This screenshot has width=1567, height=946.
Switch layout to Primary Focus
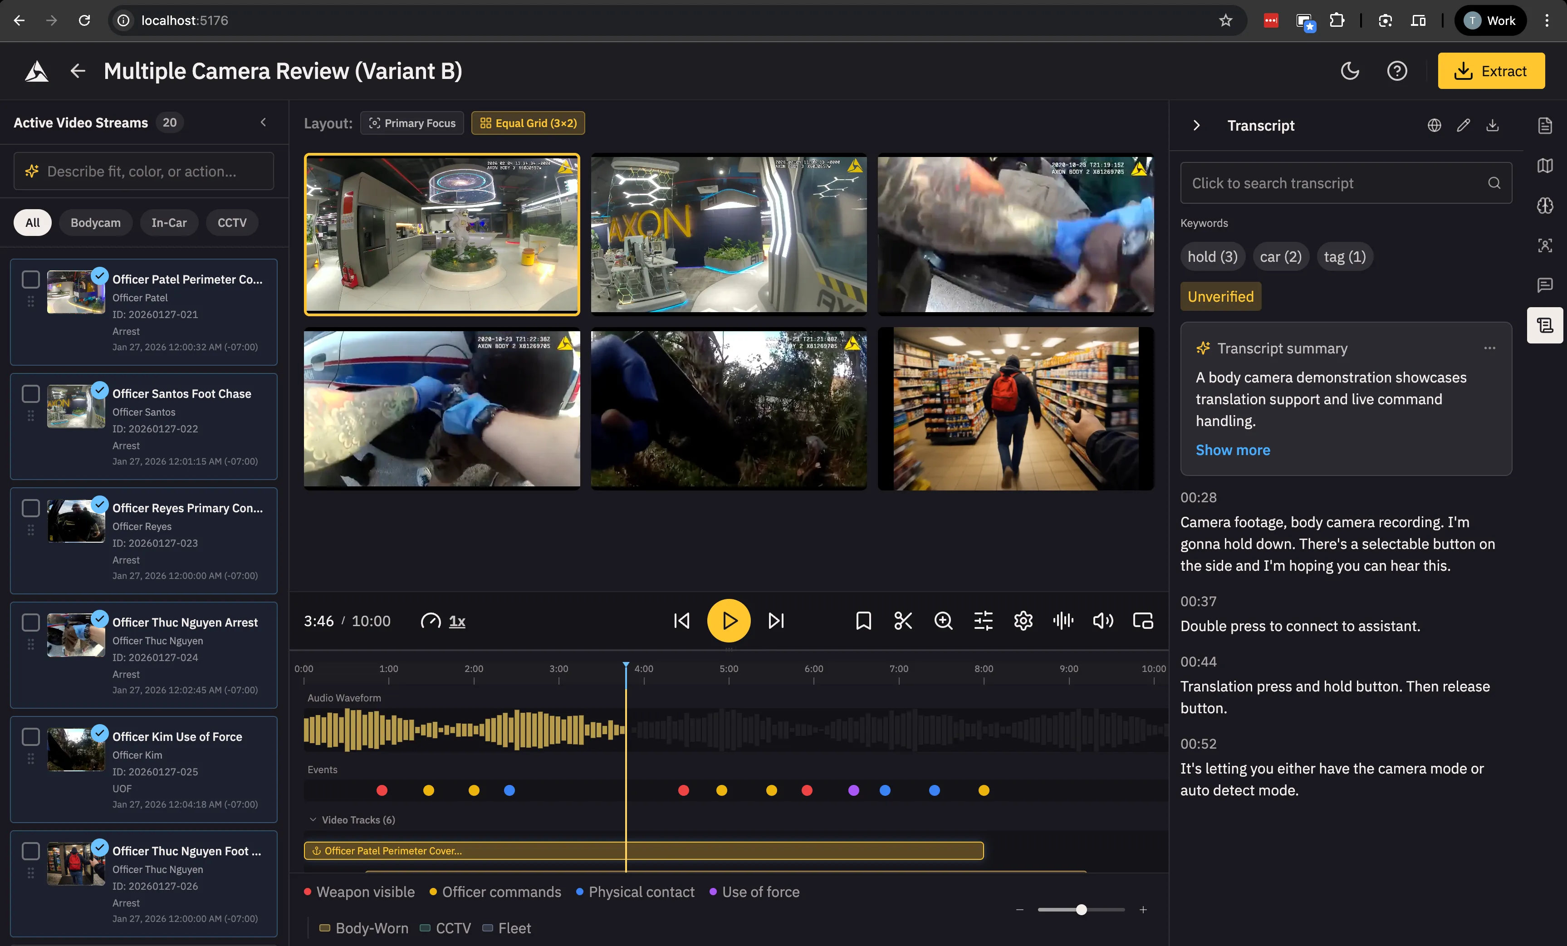click(x=412, y=123)
